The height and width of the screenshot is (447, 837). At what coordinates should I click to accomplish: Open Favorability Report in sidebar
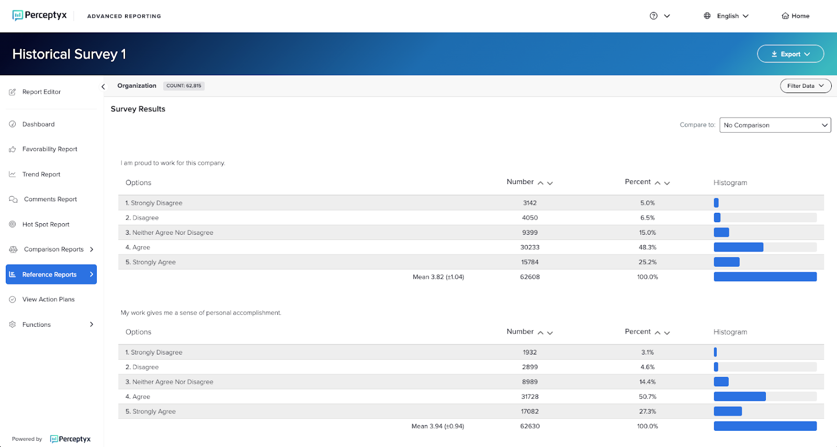tap(50, 150)
